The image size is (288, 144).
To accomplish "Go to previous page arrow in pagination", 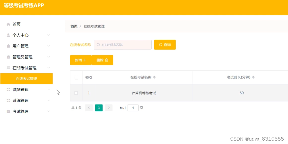I will pos(89,108).
